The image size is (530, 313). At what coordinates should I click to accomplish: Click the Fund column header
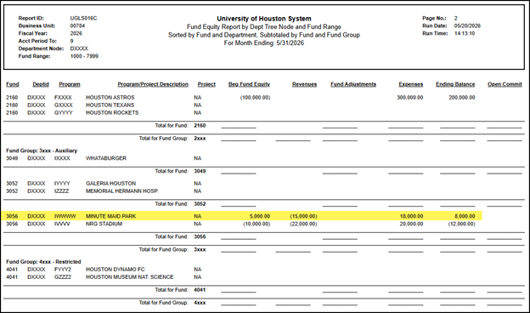coord(13,84)
